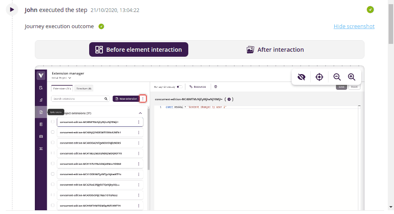Click the extension list vertical scrollbar
The image size is (394, 214).
click(x=148, y=139)
